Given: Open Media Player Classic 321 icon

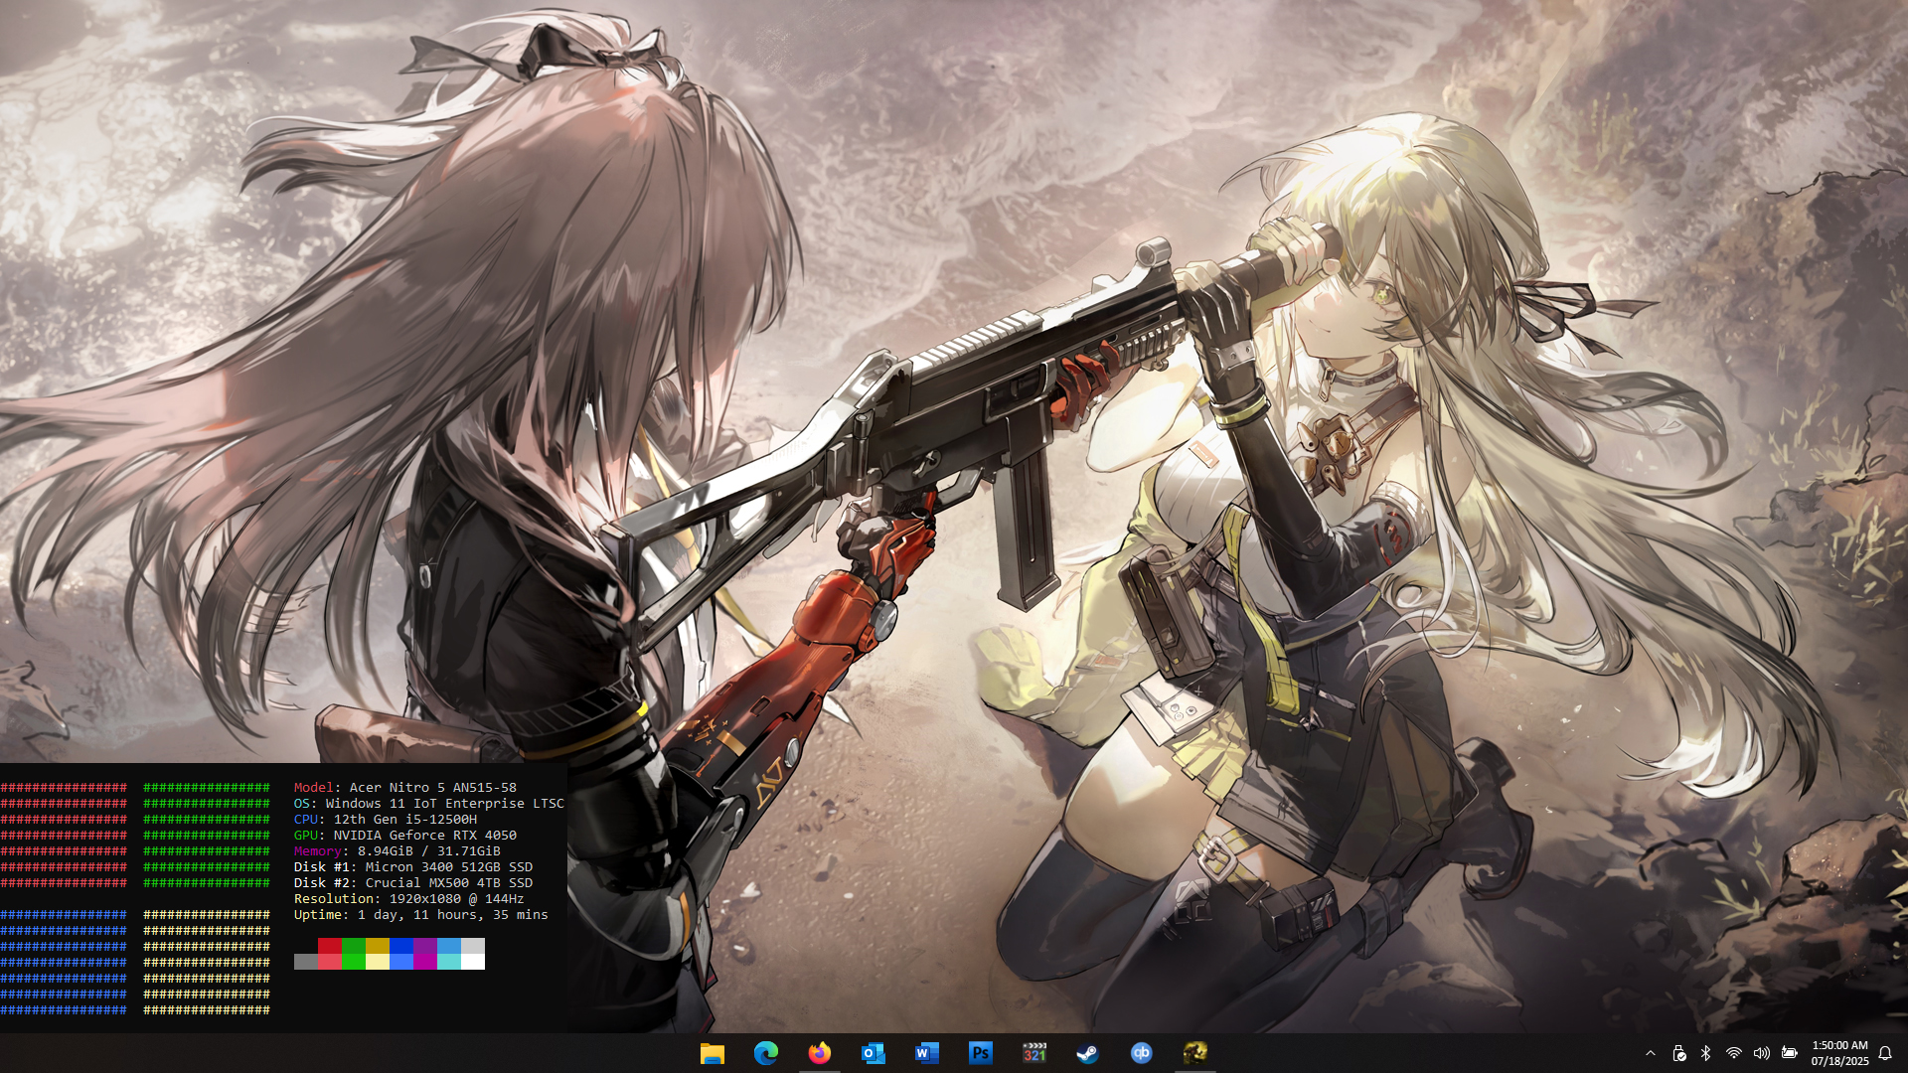Looking at the screenshot, I should pyautogui.click(x=1034, y=1053).
